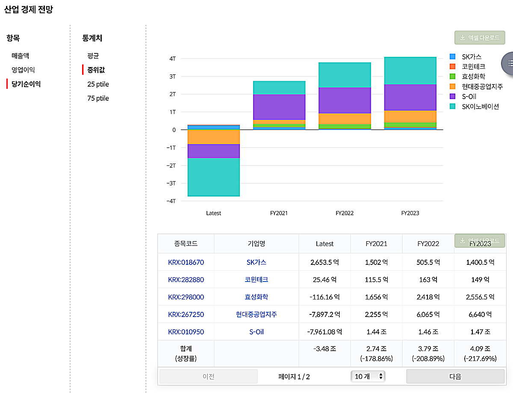Toggle SK이노베이션 legend swatch

pos(452,106)
